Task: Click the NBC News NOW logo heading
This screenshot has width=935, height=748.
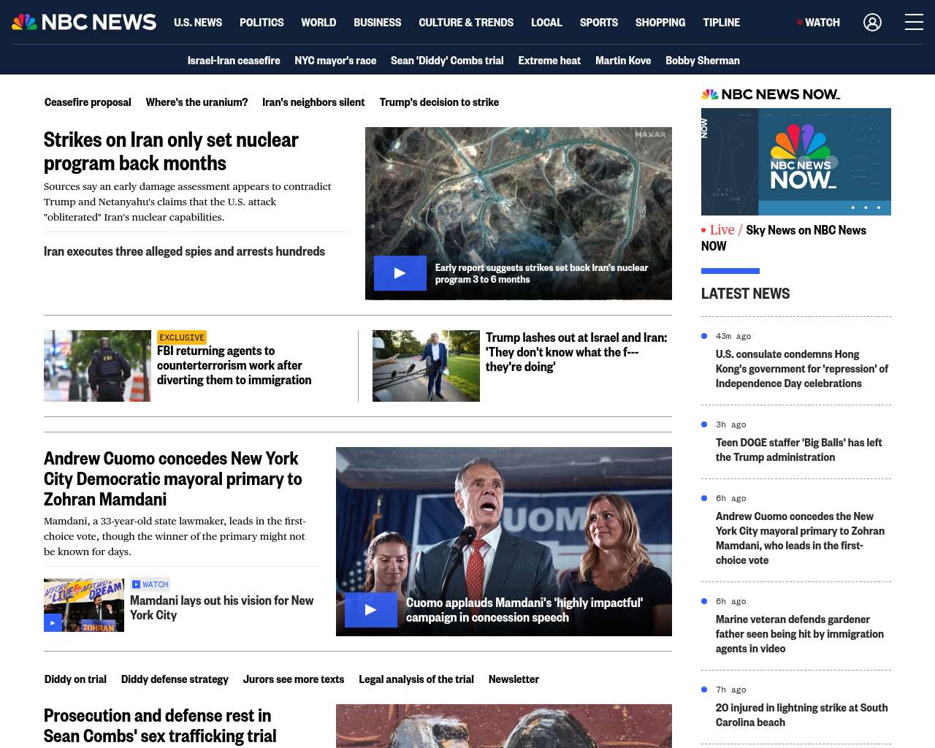Action: click(x=771, y=94)
